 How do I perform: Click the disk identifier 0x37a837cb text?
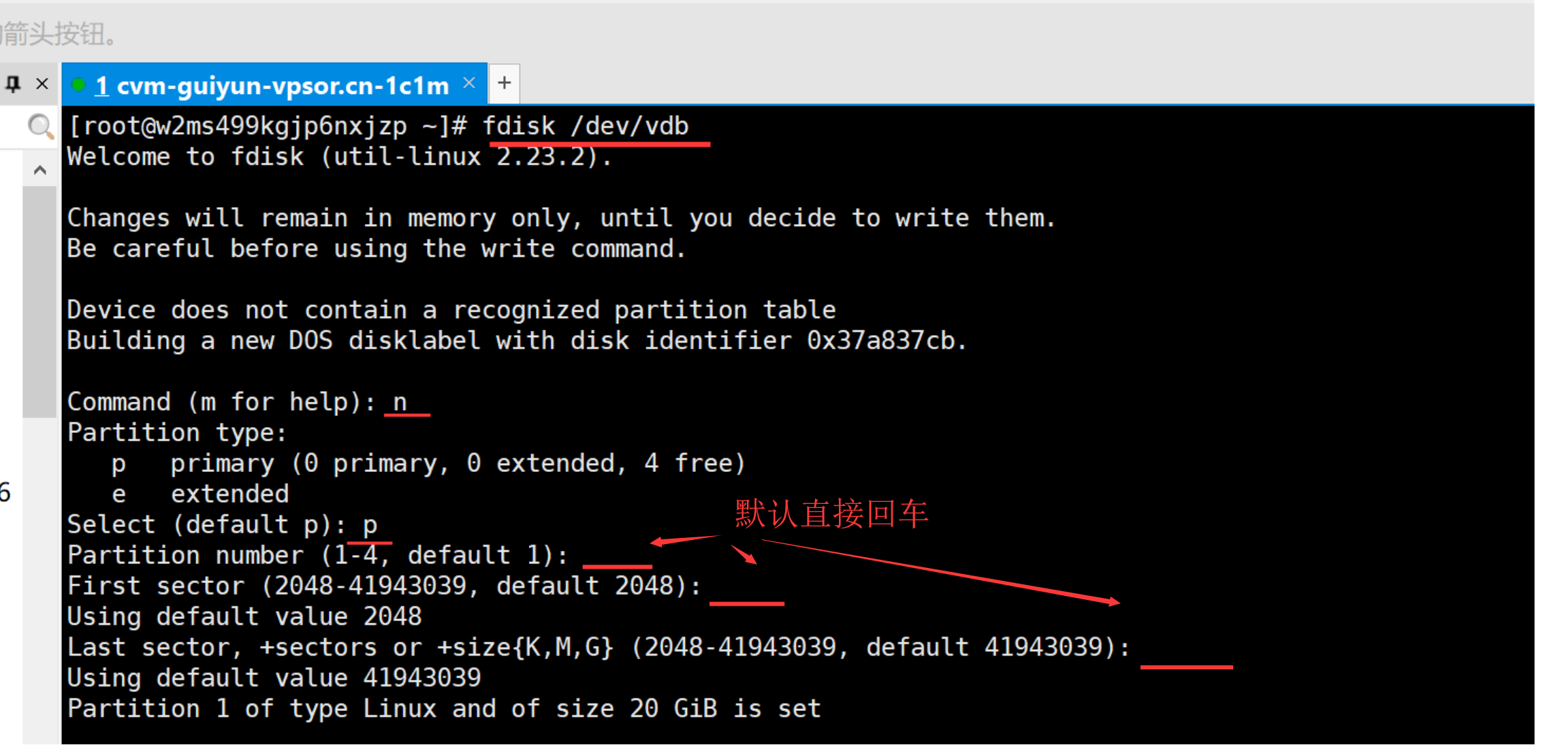[x=886, y=340]
